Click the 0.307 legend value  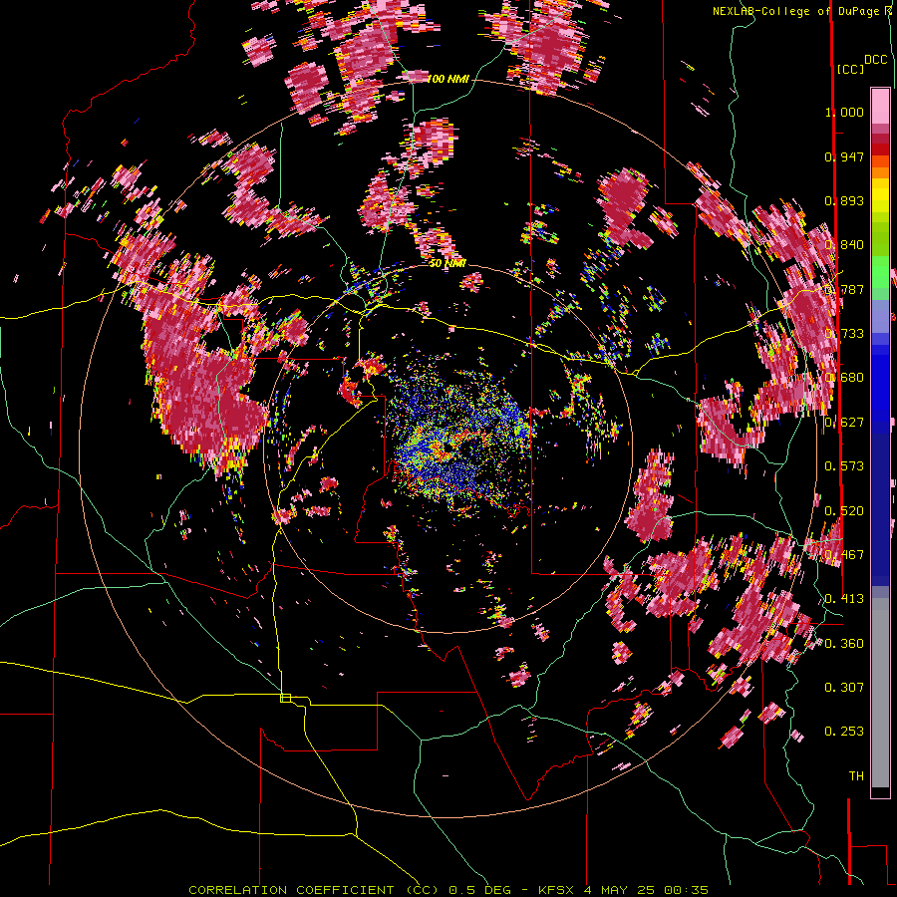(x=844, y=688)
